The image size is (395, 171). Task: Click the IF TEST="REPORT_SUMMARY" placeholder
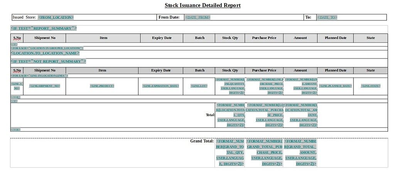coord(44,28)
